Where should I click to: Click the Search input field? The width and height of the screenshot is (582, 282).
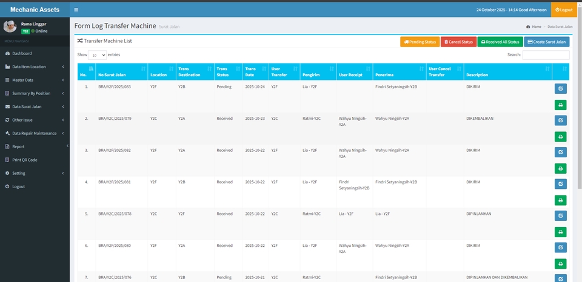tap(546, 55)
